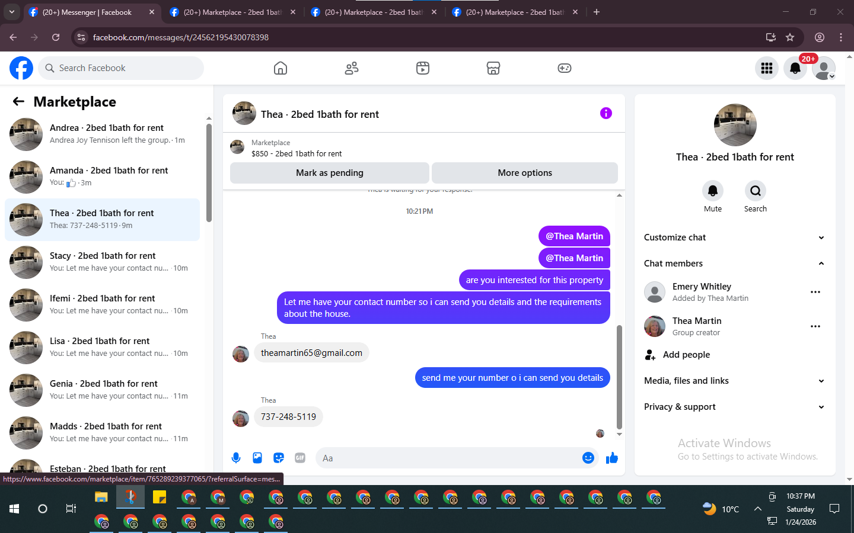
Task: Open notifications bell with 20+ badge
Action: coord(795,68)
